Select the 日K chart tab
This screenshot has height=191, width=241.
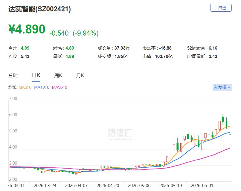tap(36, 75)
